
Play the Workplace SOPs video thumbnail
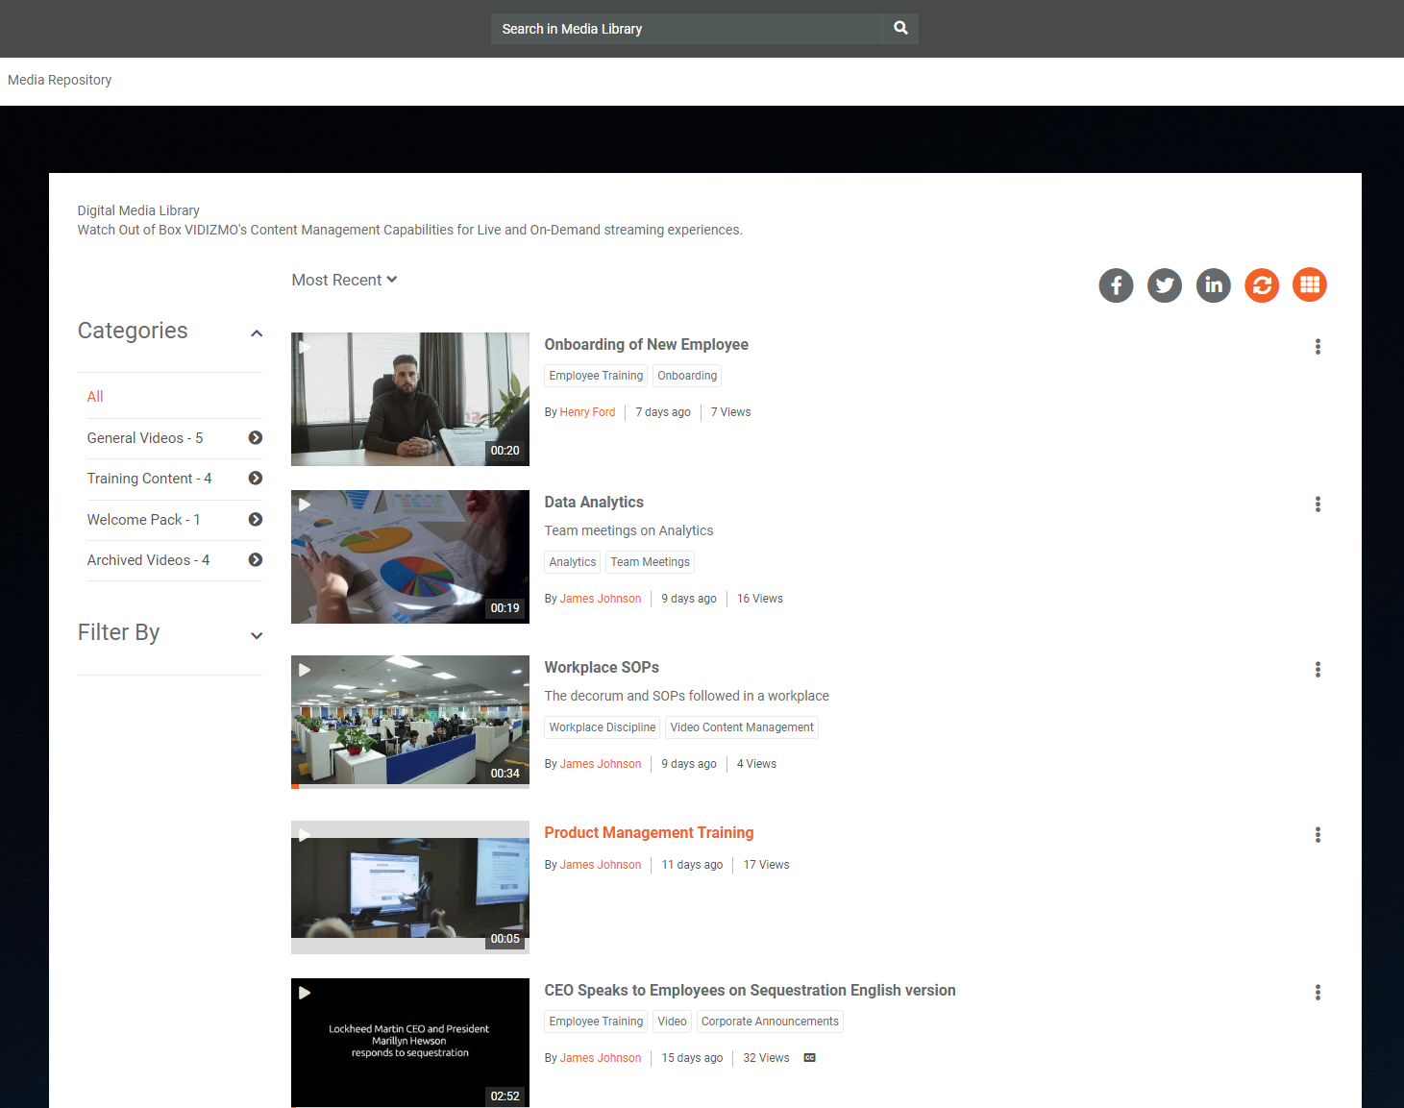click(409, 721)
